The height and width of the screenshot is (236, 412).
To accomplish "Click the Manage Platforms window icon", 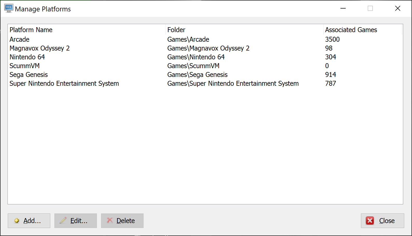I will [x=9, y=8].
